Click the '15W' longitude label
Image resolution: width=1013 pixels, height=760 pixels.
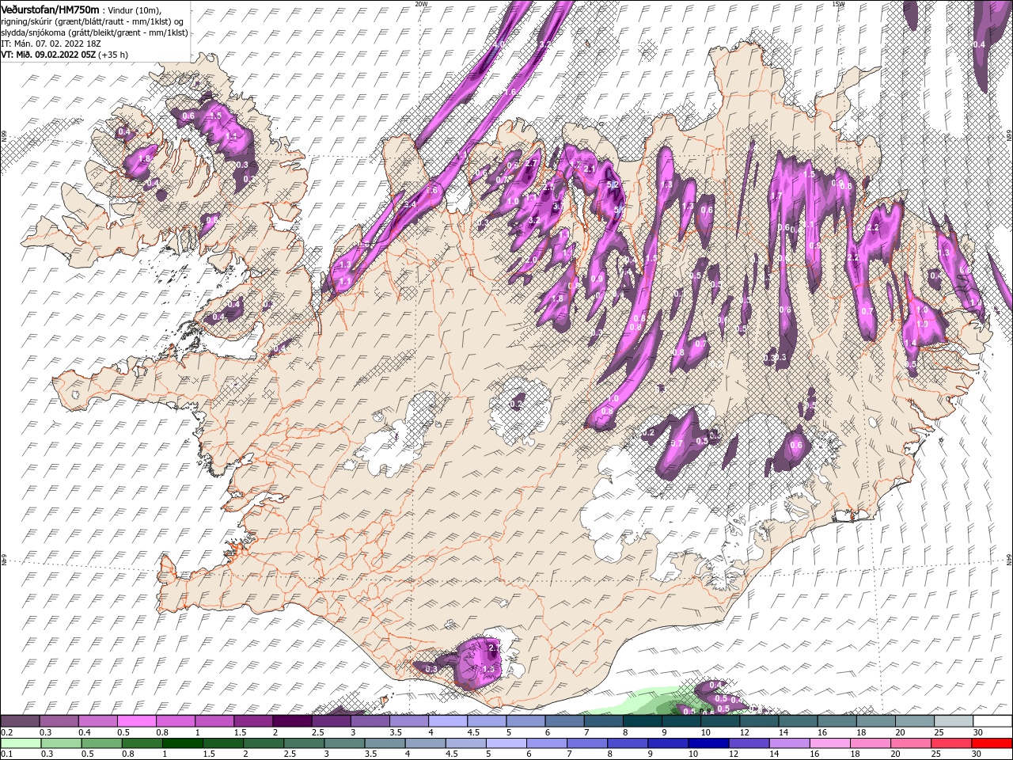click(838, 4)
